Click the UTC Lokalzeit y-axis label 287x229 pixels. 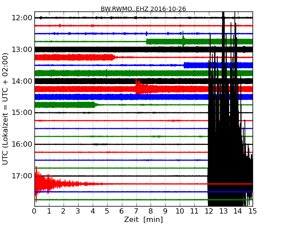[x=5, y=109]
